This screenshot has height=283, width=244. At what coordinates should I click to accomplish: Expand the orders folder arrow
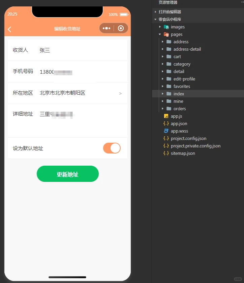(x=162, y=109)
